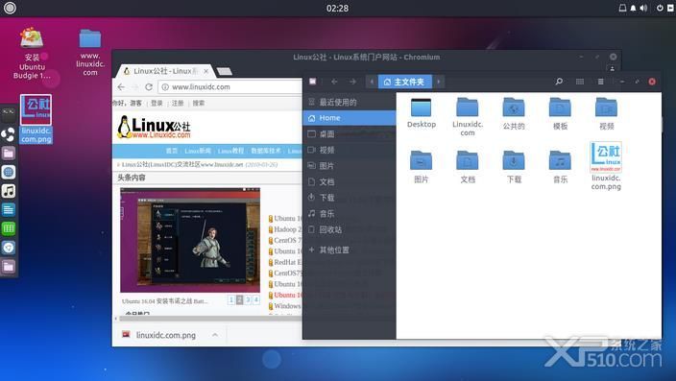The width and height of the screenshot is (676, 381).
Task: Click the clock showing 02:28
Action: coord(337,9)
